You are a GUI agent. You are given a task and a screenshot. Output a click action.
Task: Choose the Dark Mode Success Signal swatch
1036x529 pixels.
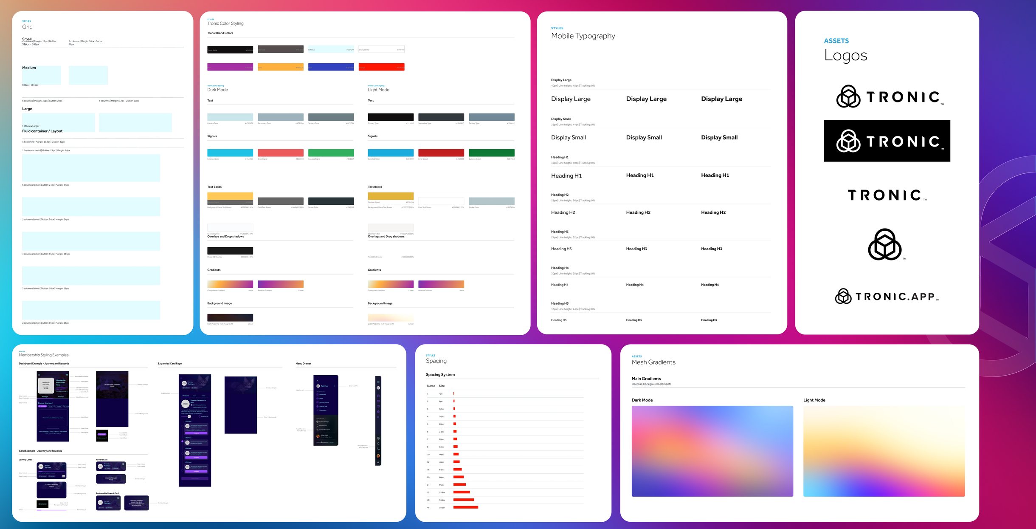331,153
